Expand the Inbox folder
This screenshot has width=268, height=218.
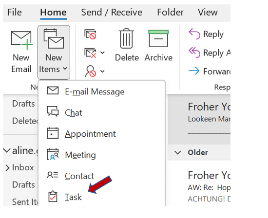[7, 168]
